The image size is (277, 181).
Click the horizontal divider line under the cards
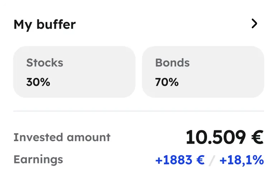pos(138,111)
